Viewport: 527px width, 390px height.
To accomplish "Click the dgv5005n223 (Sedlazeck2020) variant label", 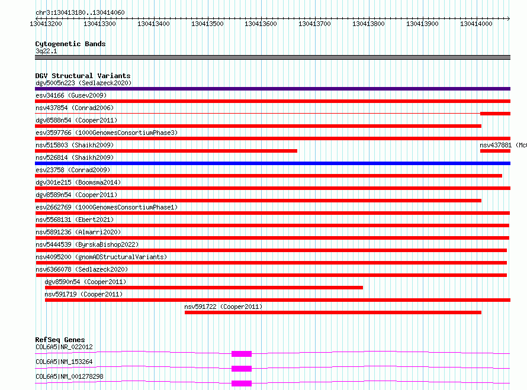I will (83, 83).
